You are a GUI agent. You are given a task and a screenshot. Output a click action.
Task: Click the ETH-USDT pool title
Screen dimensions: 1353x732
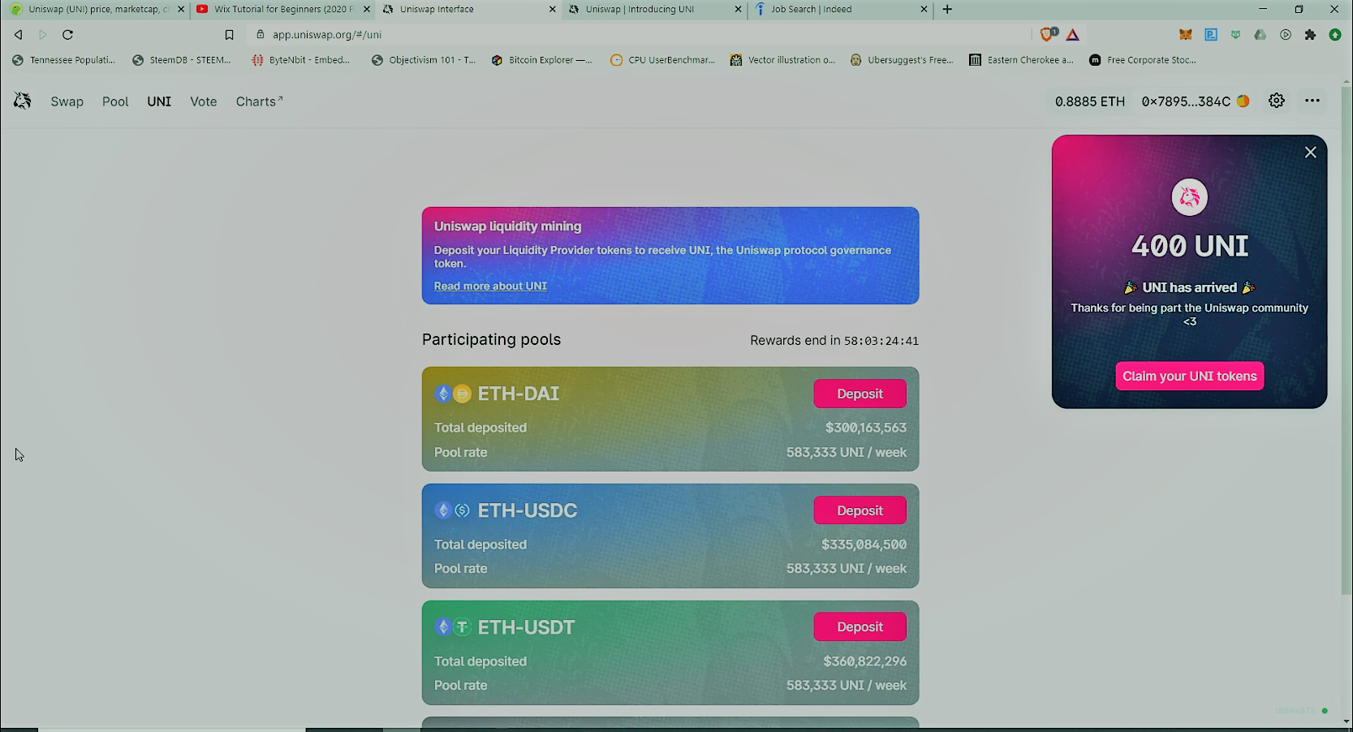click(x=526, y=627)
